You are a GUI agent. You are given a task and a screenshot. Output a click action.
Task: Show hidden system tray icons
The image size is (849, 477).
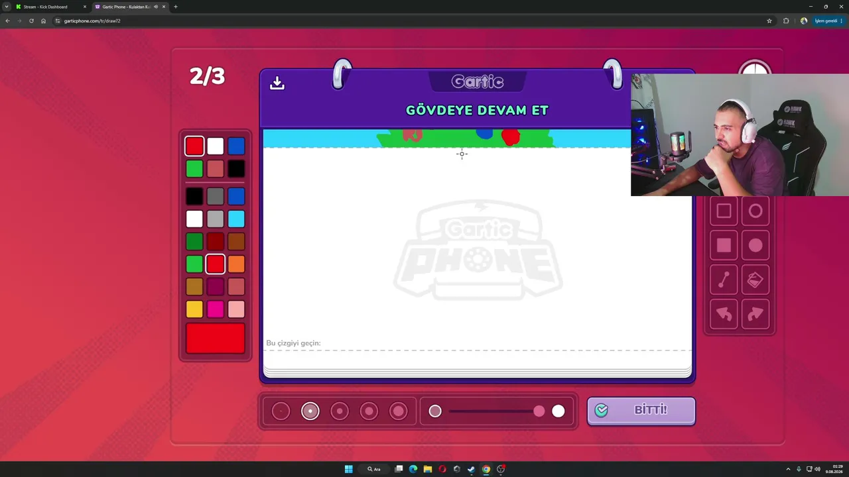click(788, 469)
